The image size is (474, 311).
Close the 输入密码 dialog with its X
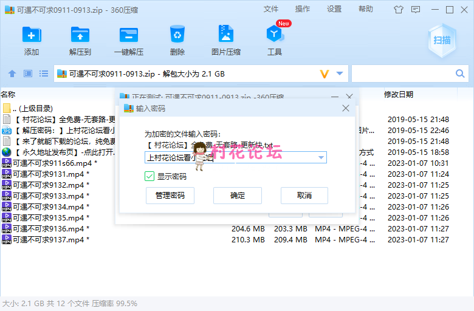coord(346,108)
